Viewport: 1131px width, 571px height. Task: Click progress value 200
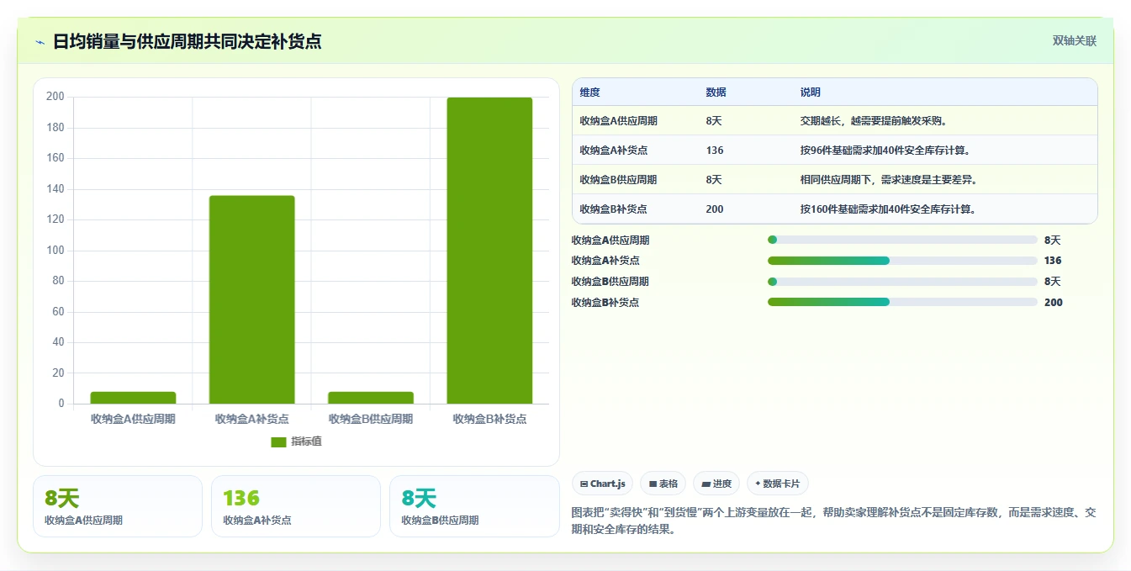coord(1053,303)
